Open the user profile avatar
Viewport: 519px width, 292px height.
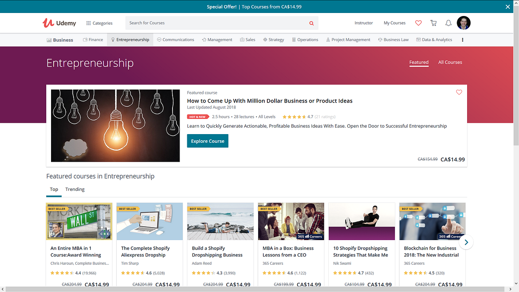(464, 23)
